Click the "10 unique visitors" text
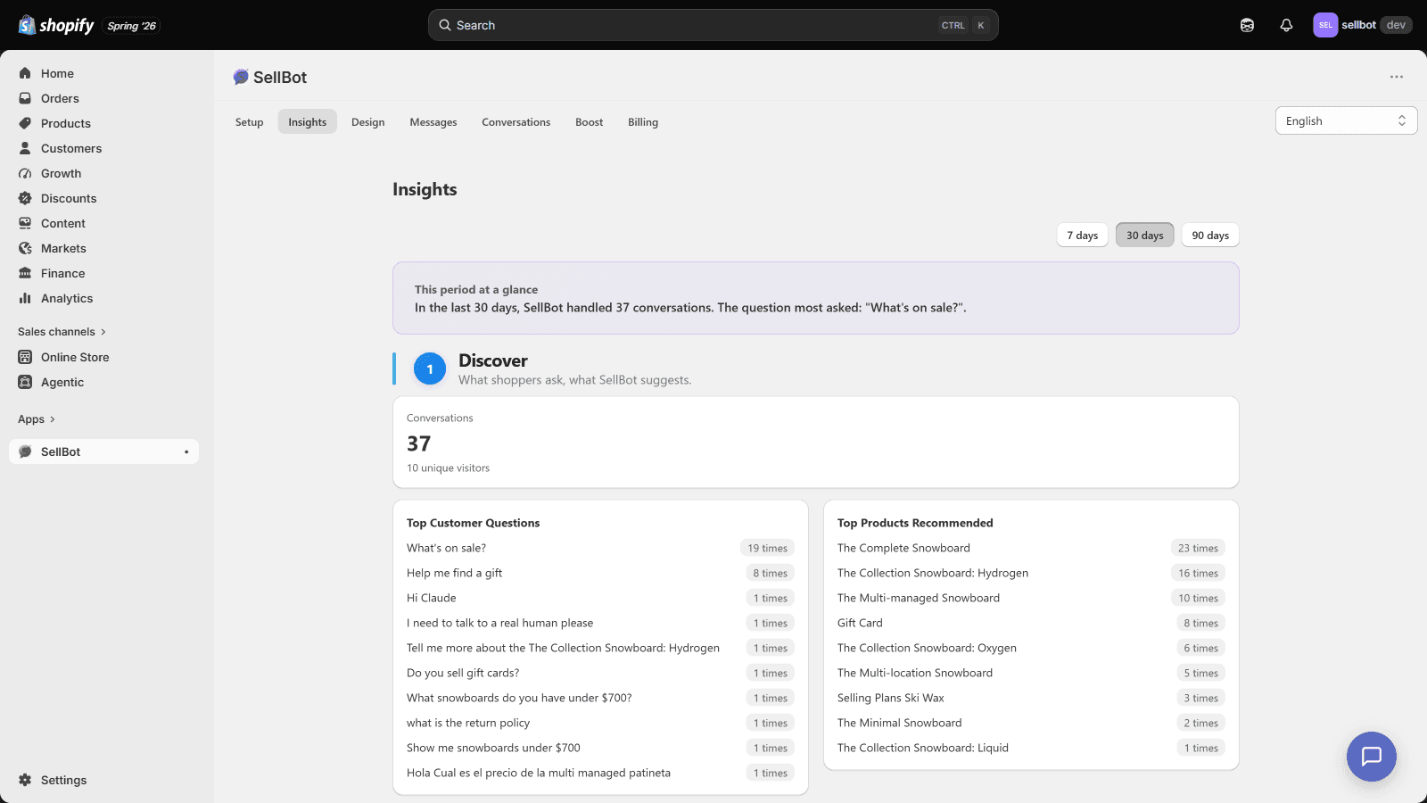 [448, 468]
